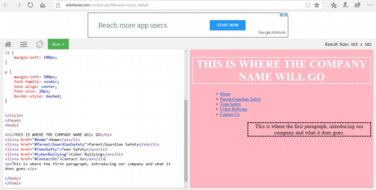Change editor orientation with rotate icon
This screenshot has width=376, height=190.
[39, 44]
